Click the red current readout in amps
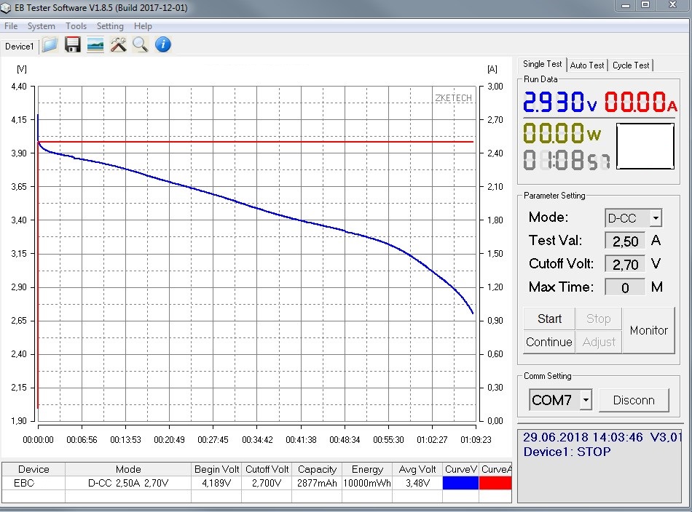 (x=640, y=102)
